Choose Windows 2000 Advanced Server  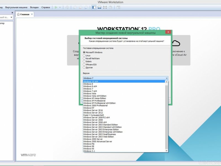coord(124,141)
